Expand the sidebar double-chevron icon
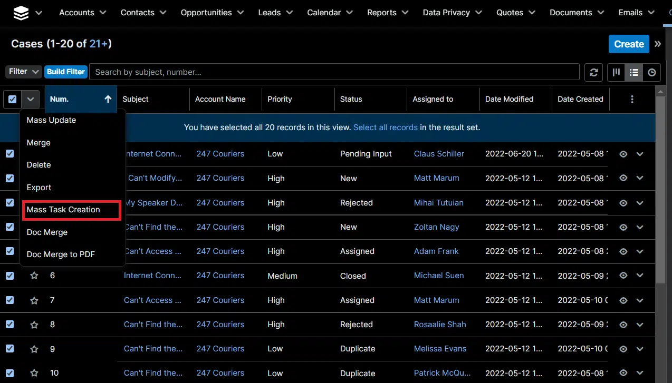Screen dimensions: 672x383 [x=658, y=44]
